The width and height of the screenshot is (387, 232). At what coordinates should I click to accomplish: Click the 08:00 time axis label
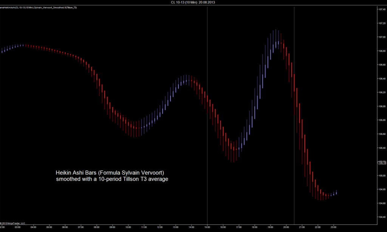[96, 227]
